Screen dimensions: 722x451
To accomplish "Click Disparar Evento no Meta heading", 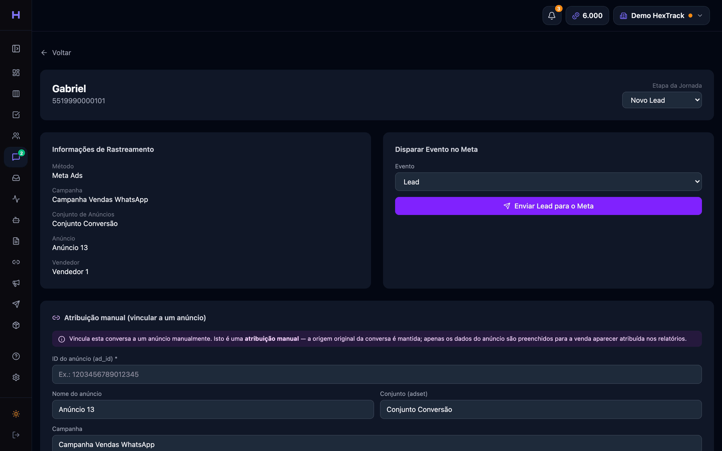I will [436, 149].
